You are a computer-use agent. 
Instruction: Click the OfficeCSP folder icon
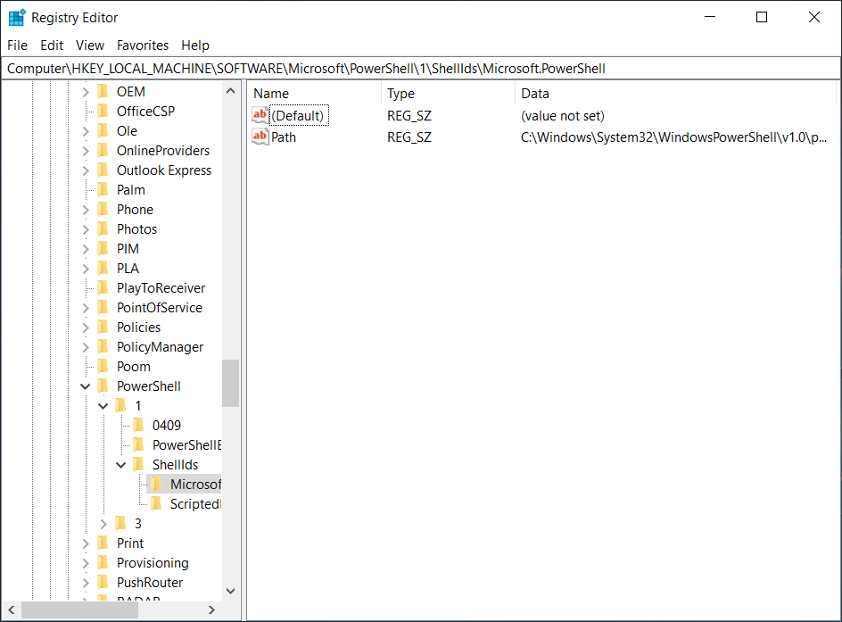click(103, 112)
